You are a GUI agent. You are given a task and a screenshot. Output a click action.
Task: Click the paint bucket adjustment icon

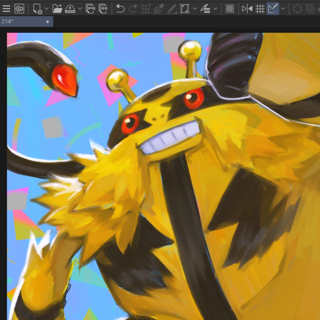(x=205, y=9)
